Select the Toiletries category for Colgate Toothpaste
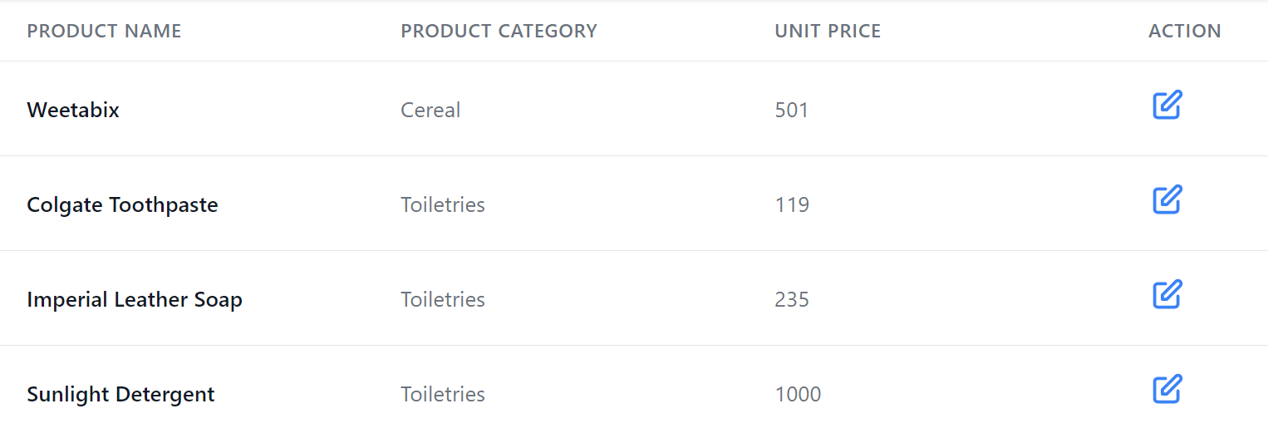This screenshot has height=438, width=1268. tap(443, 204)
